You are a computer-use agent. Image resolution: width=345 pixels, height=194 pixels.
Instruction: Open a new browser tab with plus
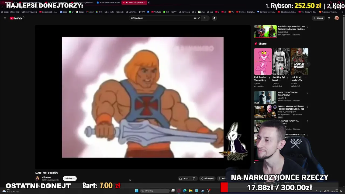pos(149,2)
